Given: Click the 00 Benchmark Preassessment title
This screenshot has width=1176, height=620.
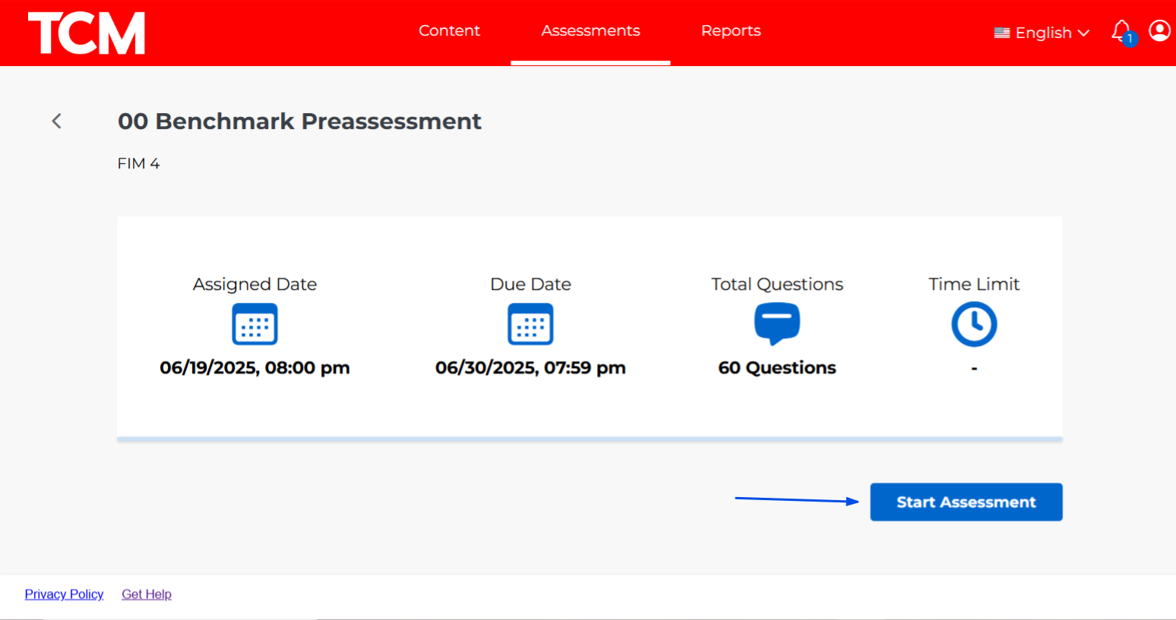Looking at the screenshot, I should pos(299,121).
